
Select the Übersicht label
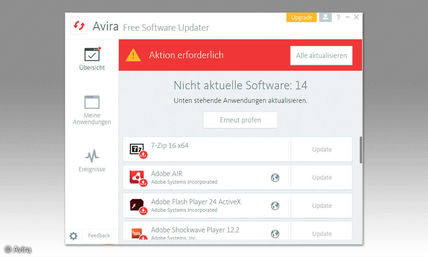(x=92, y=67)
